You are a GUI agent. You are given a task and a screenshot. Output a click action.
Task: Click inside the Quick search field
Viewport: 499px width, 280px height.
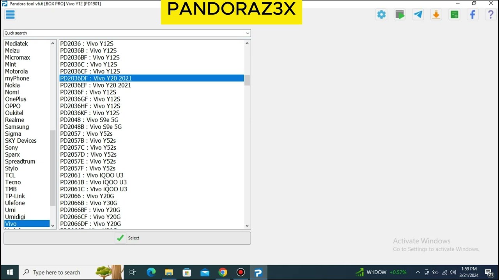pyautogui.click(x=117, y=33)
